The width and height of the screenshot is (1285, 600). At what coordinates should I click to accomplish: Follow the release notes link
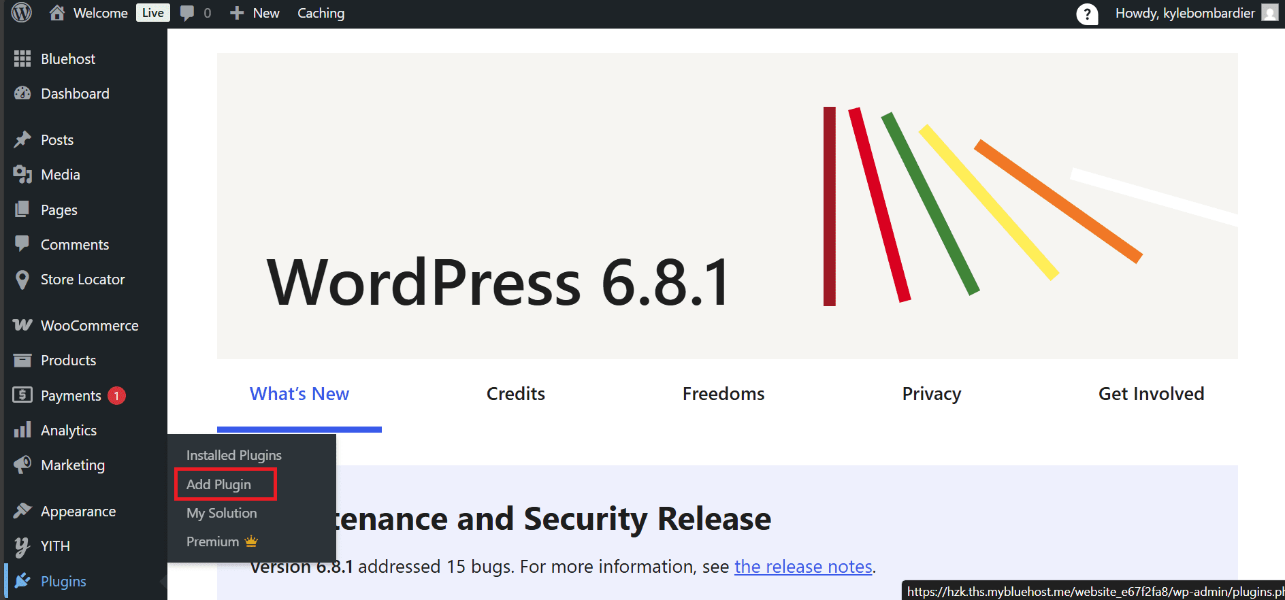pyautogui.click(x=803, y=567)
